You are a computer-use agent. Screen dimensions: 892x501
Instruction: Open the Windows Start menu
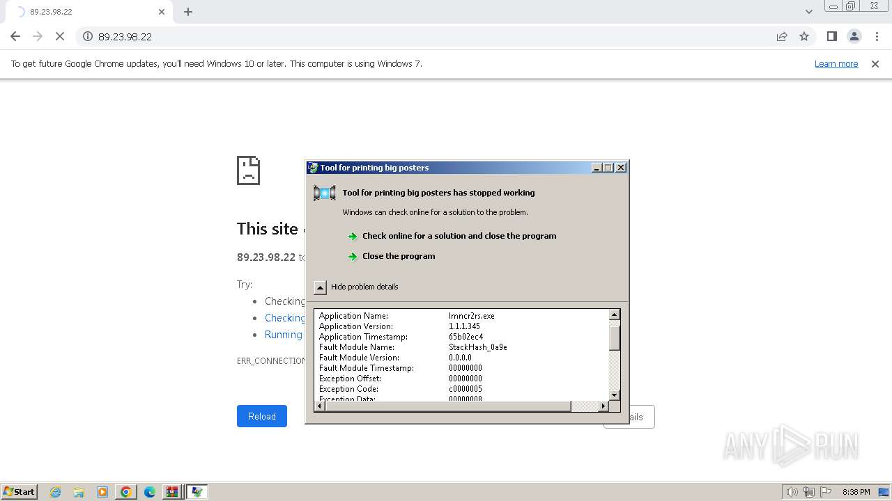tap(20, 491)
